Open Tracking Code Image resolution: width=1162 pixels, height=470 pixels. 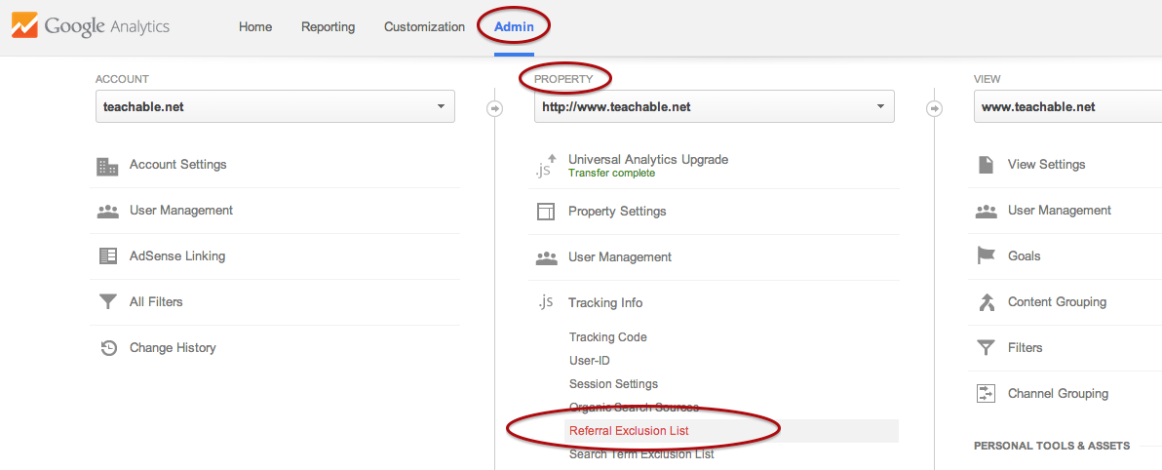pos(607,337)
